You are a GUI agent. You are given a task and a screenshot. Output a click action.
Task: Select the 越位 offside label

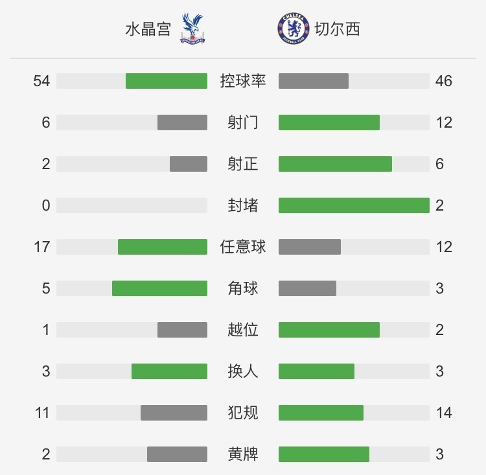pyautogui.click(x=243, y=330)
